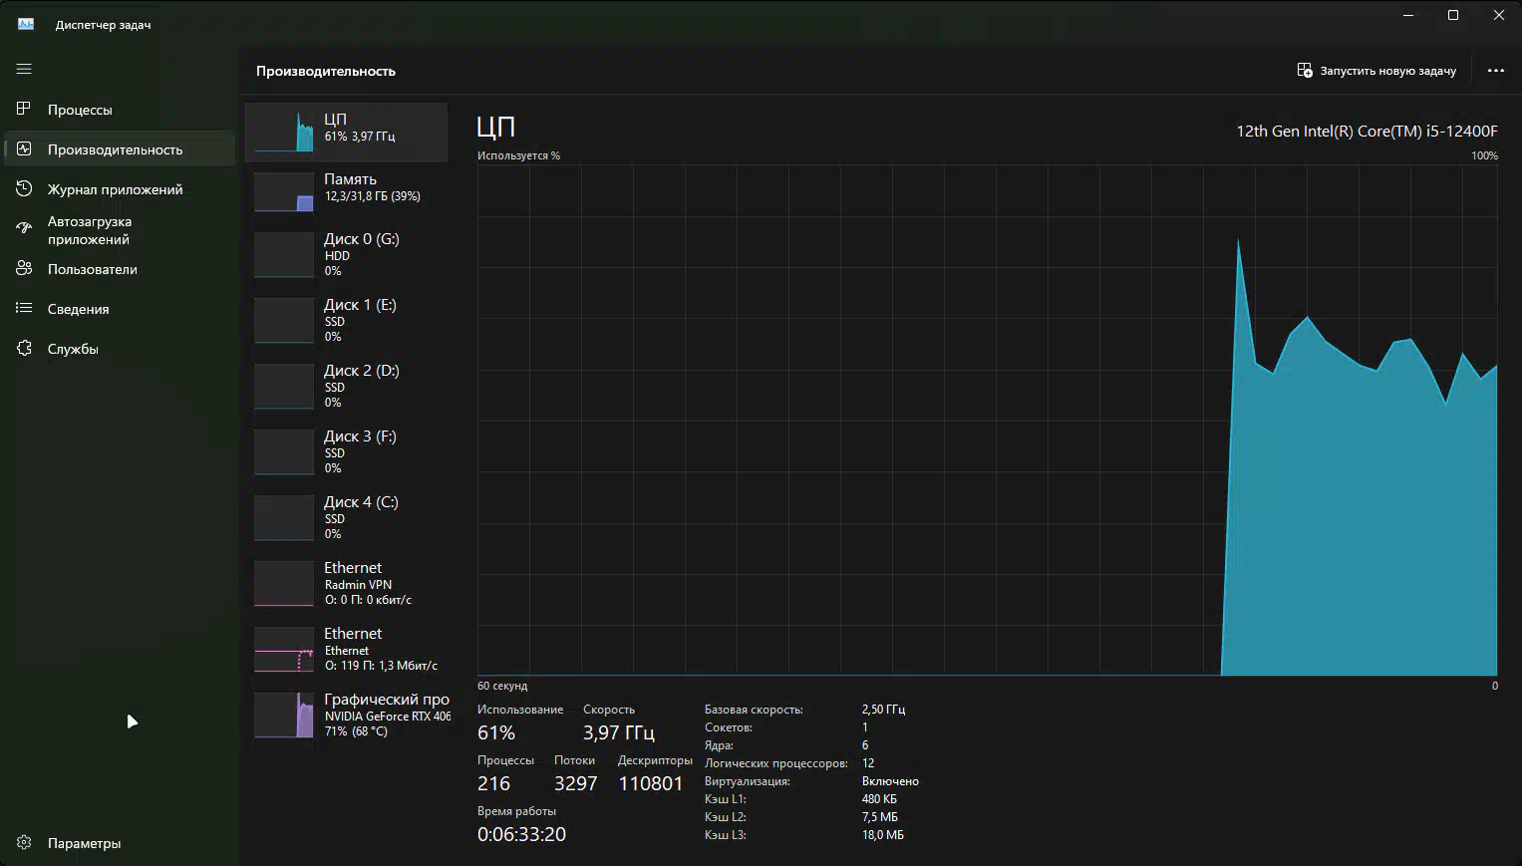This screenshot has width=1522, height=866.
Task: Open Журнал приложений page
Action: coord(120,189)
